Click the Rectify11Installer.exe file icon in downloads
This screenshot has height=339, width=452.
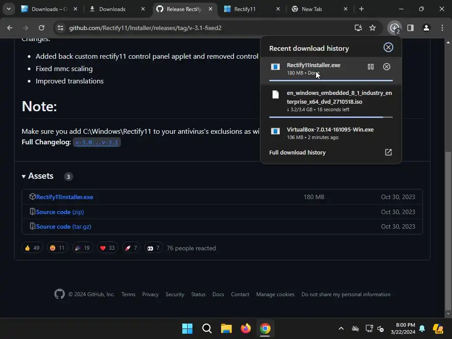[x=275, y=67]
